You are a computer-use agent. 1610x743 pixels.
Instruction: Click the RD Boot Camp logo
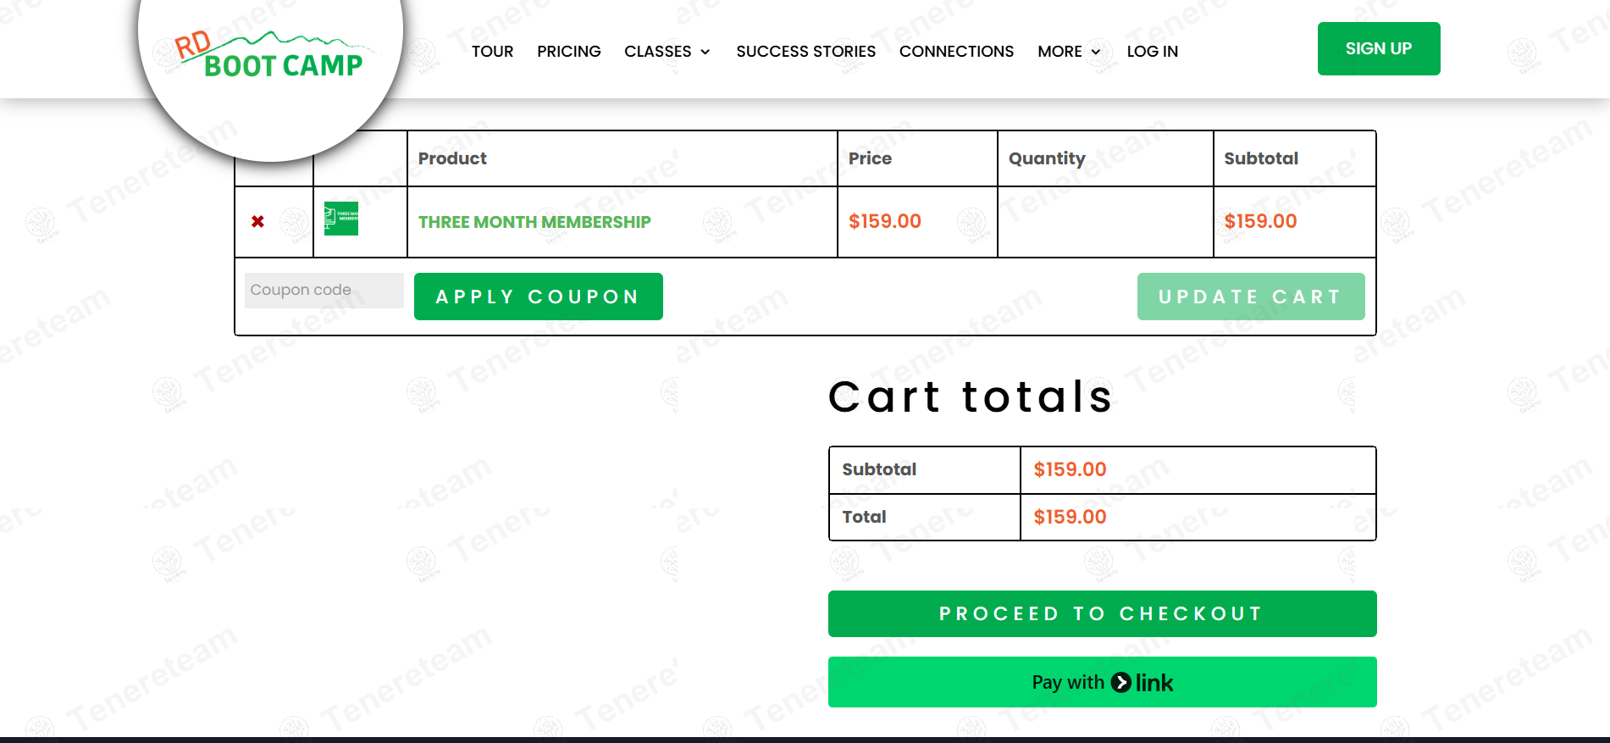point(270,56)
